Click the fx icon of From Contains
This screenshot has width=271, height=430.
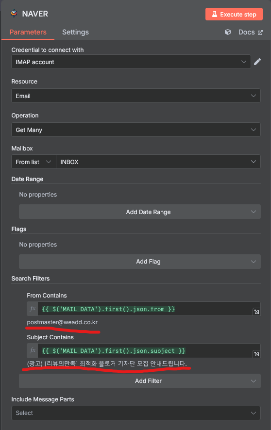[x=33, y=309]
